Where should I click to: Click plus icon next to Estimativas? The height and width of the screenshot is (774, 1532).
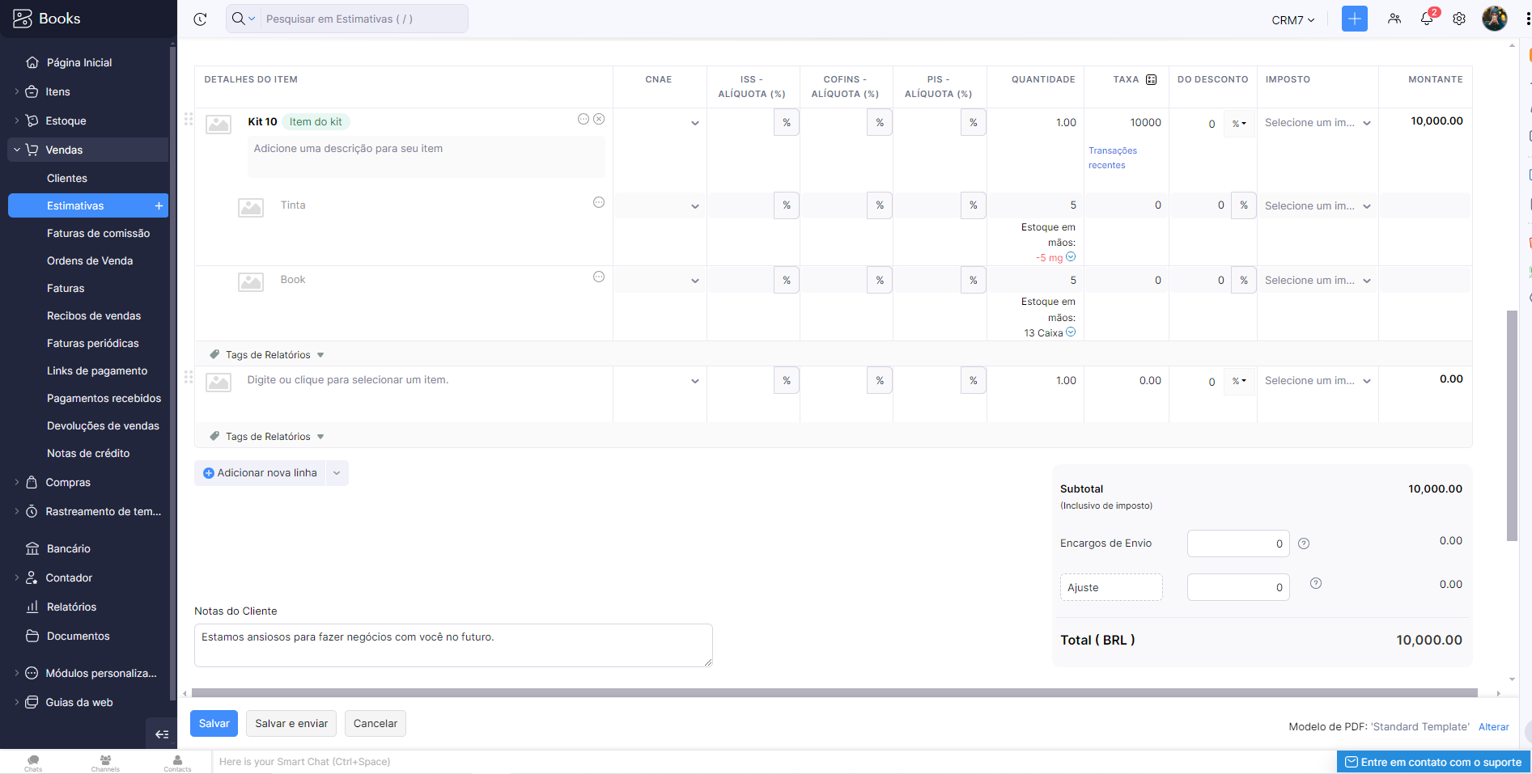point(159,206)
